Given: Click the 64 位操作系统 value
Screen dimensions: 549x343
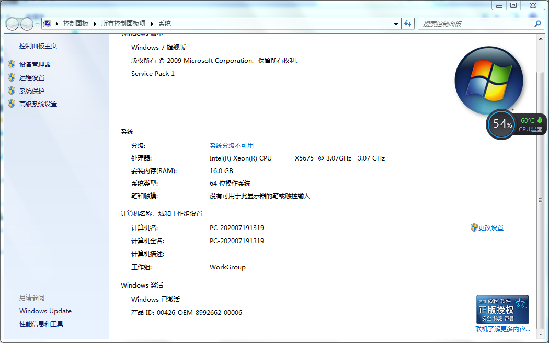Looking at the screenshot, I should point(230,184).
